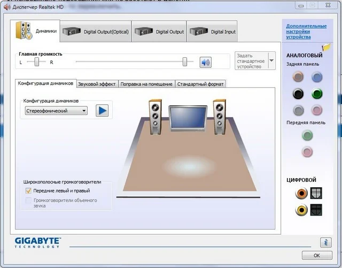
Task: Click the orange digital coaxial connector
Action: [301, 193]
